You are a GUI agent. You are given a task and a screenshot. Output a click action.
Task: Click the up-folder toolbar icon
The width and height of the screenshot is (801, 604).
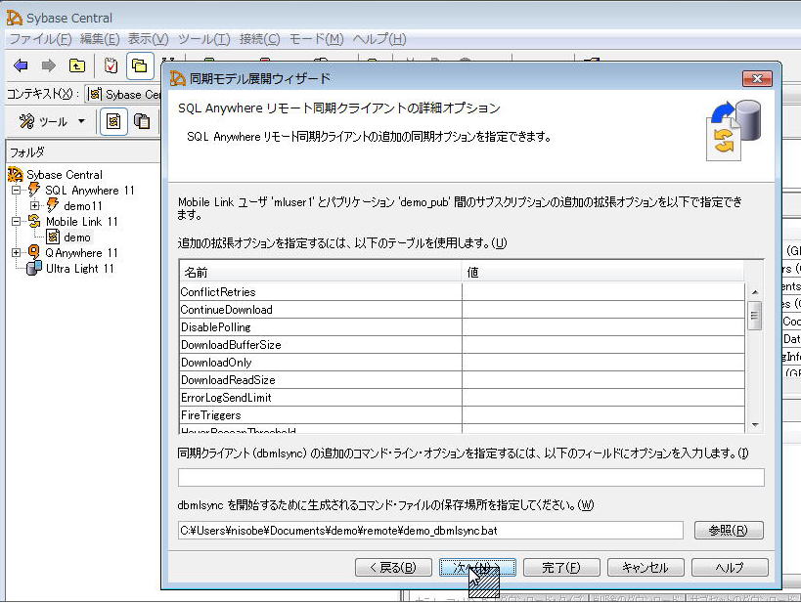[76, 65]
